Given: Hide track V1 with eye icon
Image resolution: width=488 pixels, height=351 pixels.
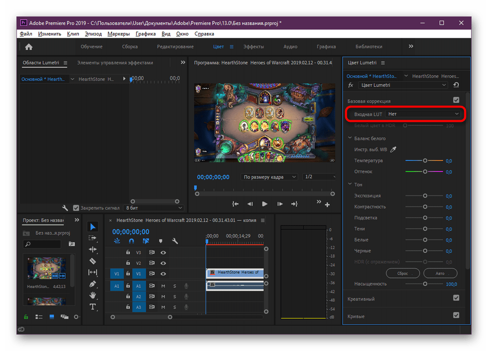Looking at the screenshot, I should 163,274.
